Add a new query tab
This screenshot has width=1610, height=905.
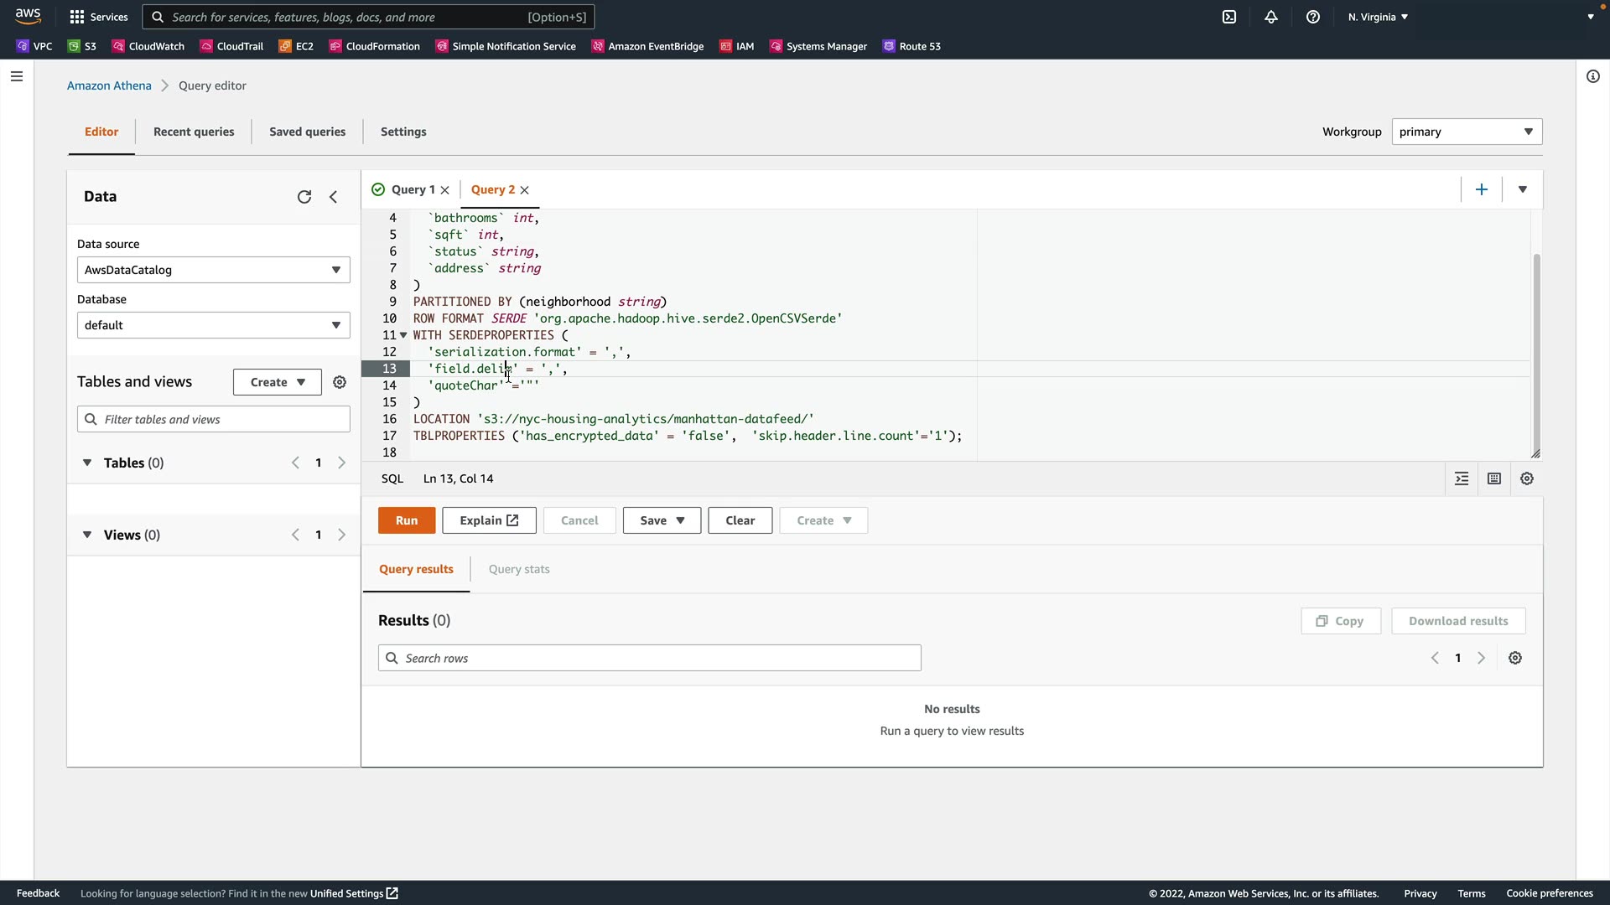pyautogui.click(x=1482, y=190)
